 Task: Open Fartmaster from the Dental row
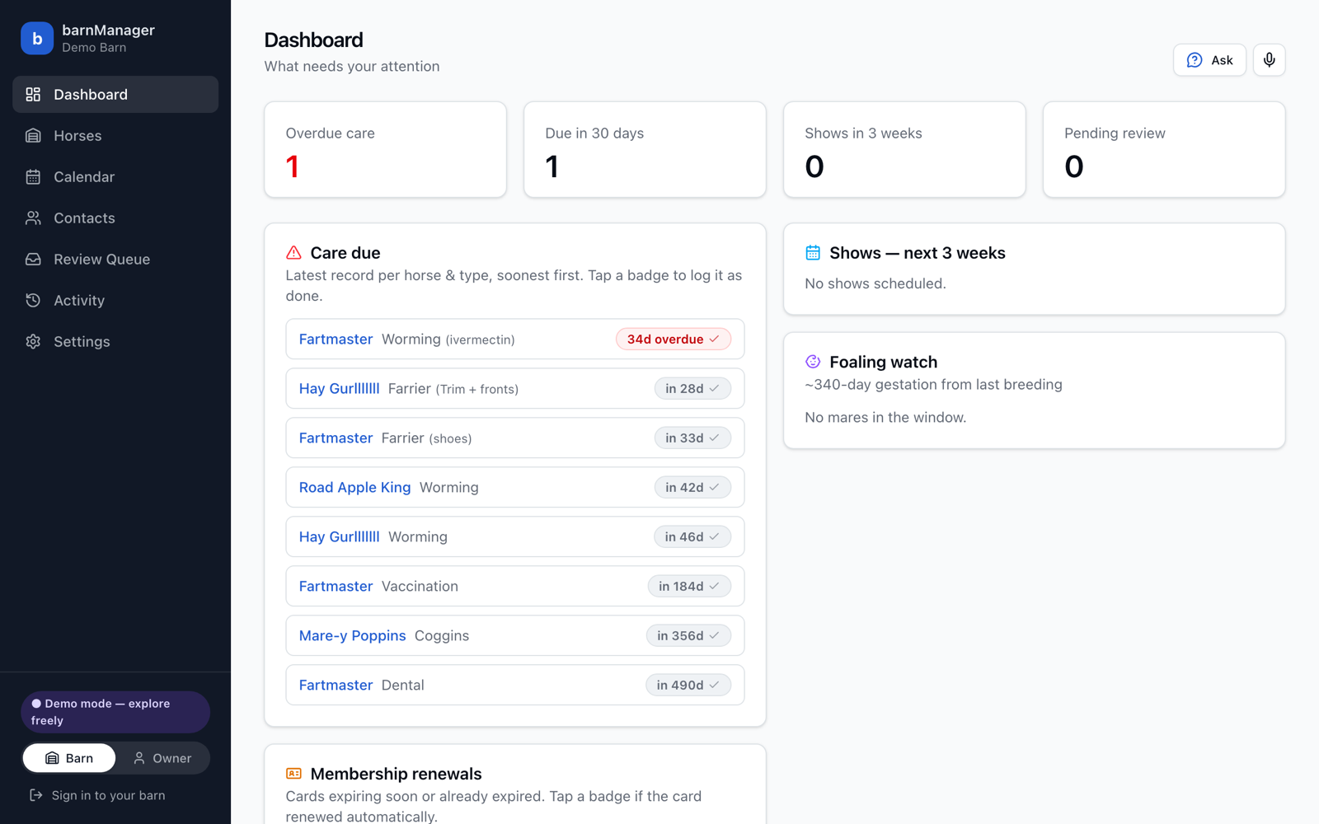click(336, 686)
